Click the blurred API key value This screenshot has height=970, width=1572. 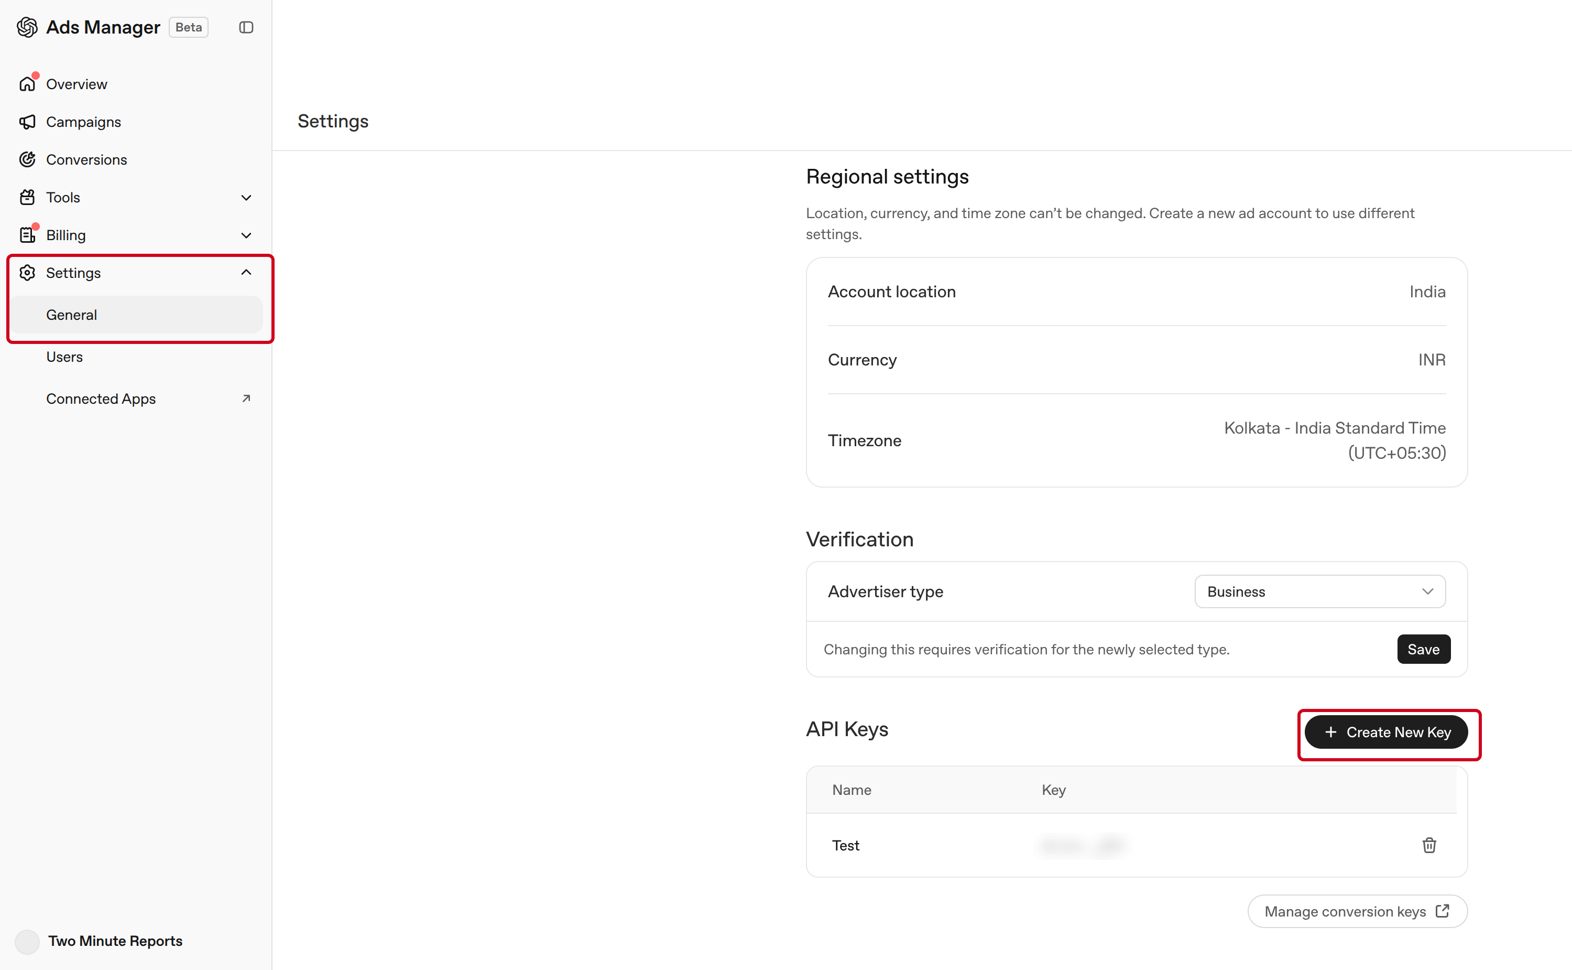point(1082,846)
